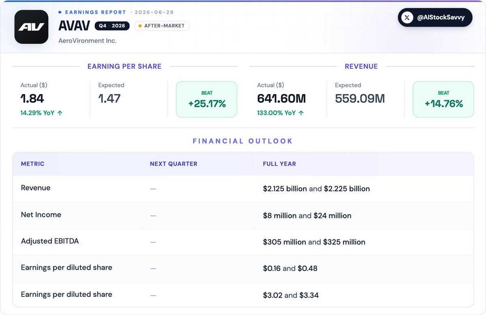Click the $3.02 and $3.34 EPS range
Viewport: 486px width, 315px height.
[x=291, y=295]
